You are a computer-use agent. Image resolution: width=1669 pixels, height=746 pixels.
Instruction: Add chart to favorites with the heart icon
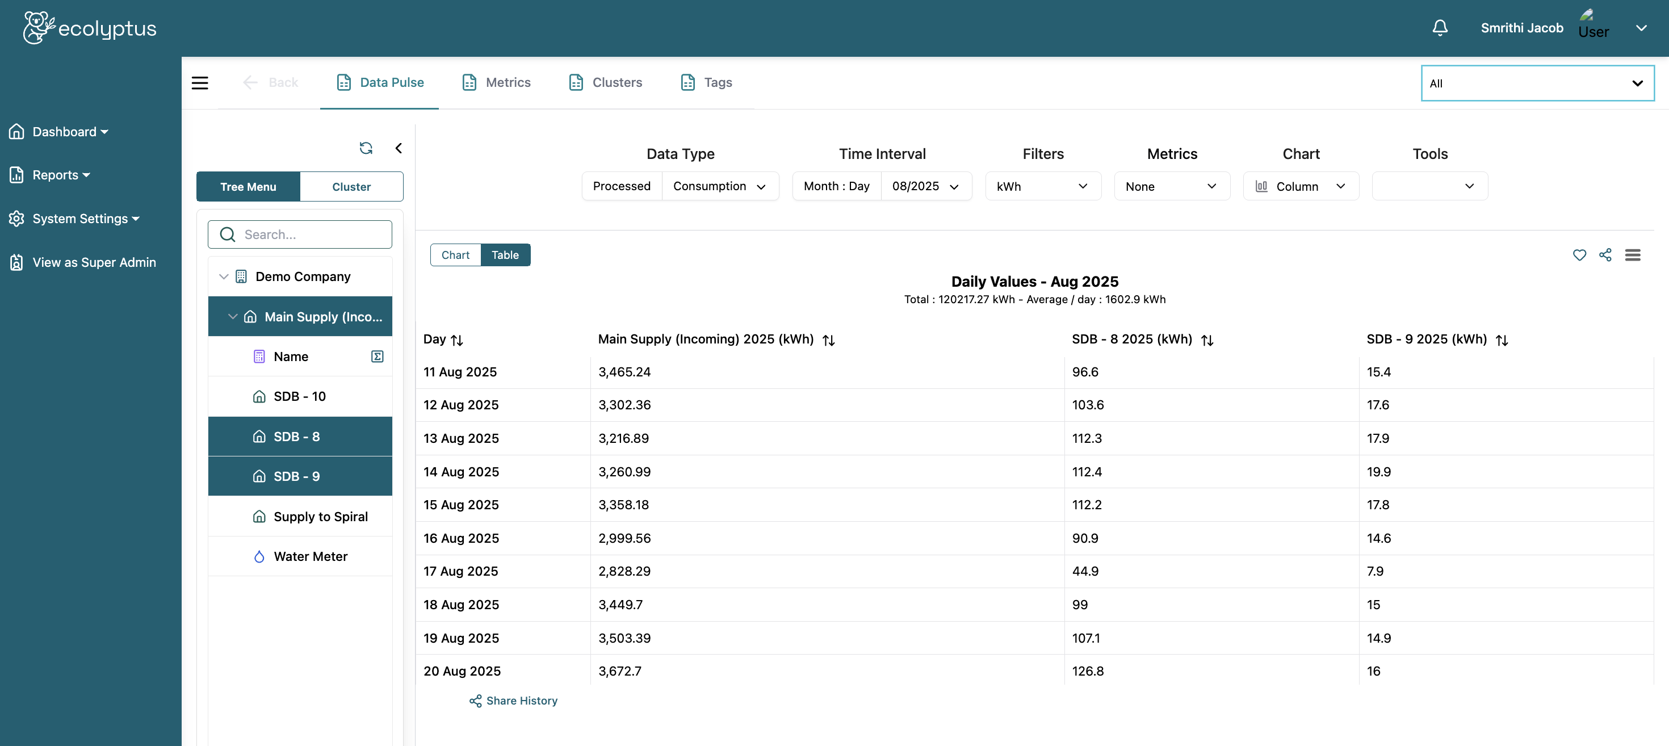tap(1579, 255)
